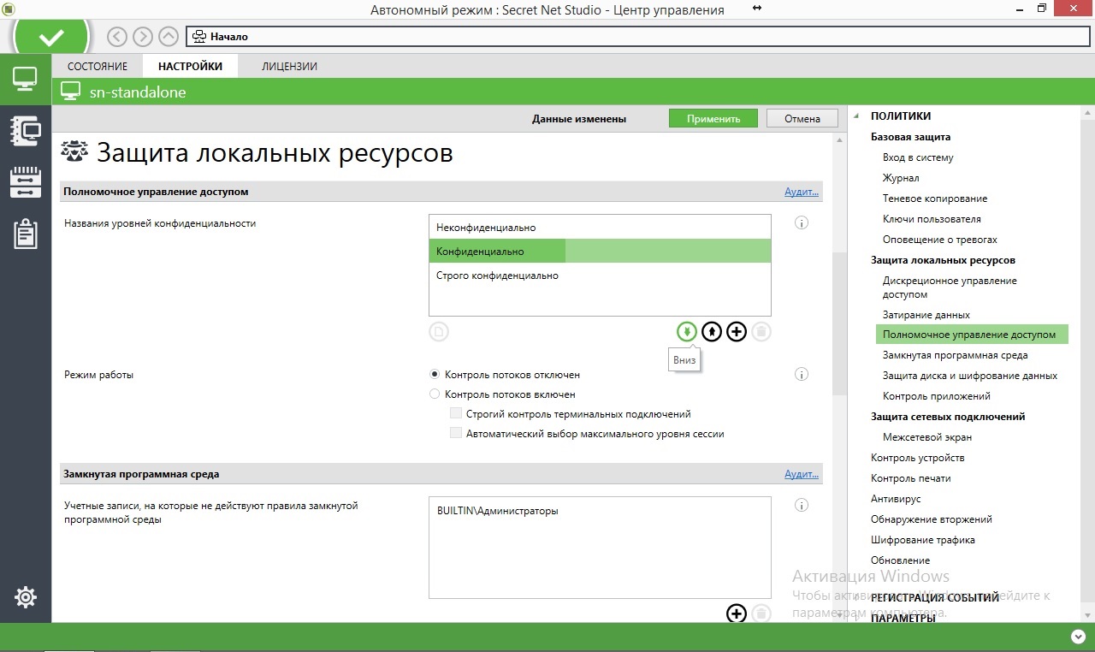The height and width of the screenshot is (652, 1095).
Task: Switch to the ЛИЦЕНЗИИ tab
Action: click(290, 66)
